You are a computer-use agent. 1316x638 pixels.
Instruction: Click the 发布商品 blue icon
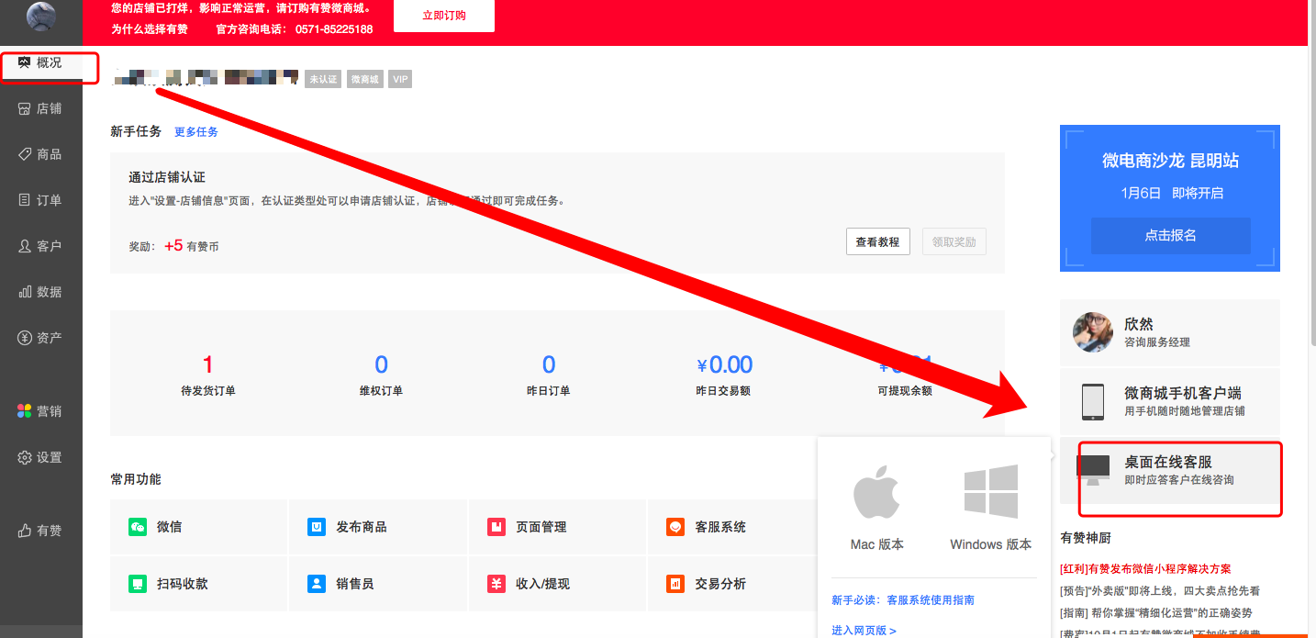point(317,527)
